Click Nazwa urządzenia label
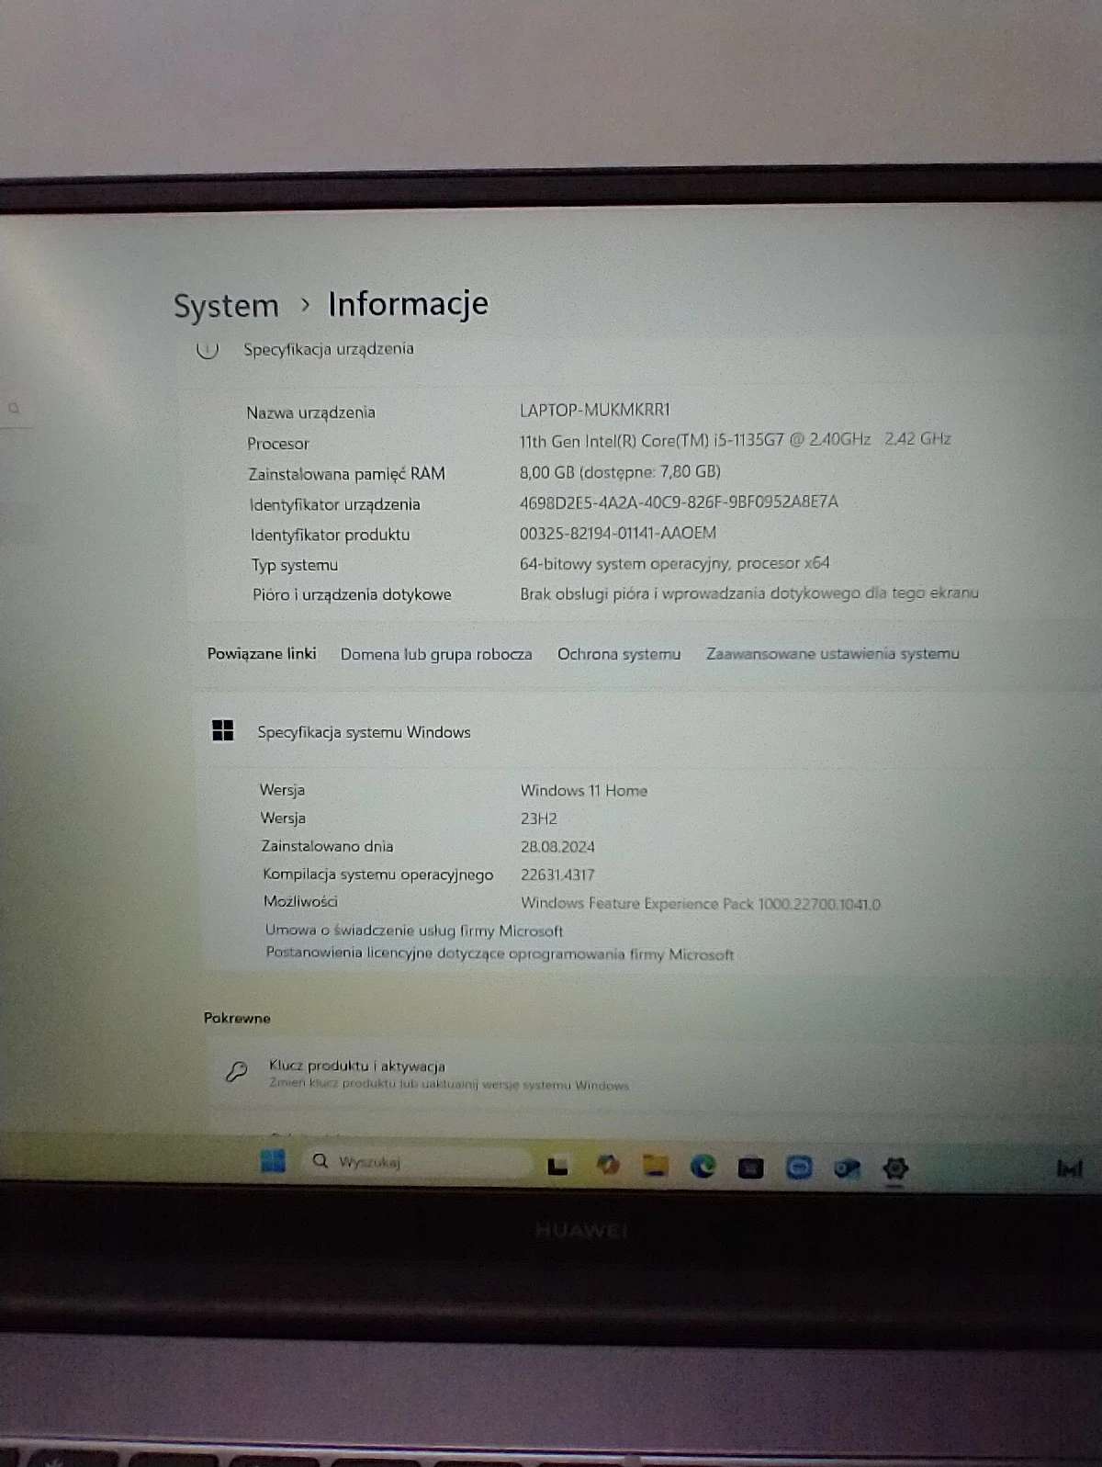1102x1467 pixels. pos(310,412)
